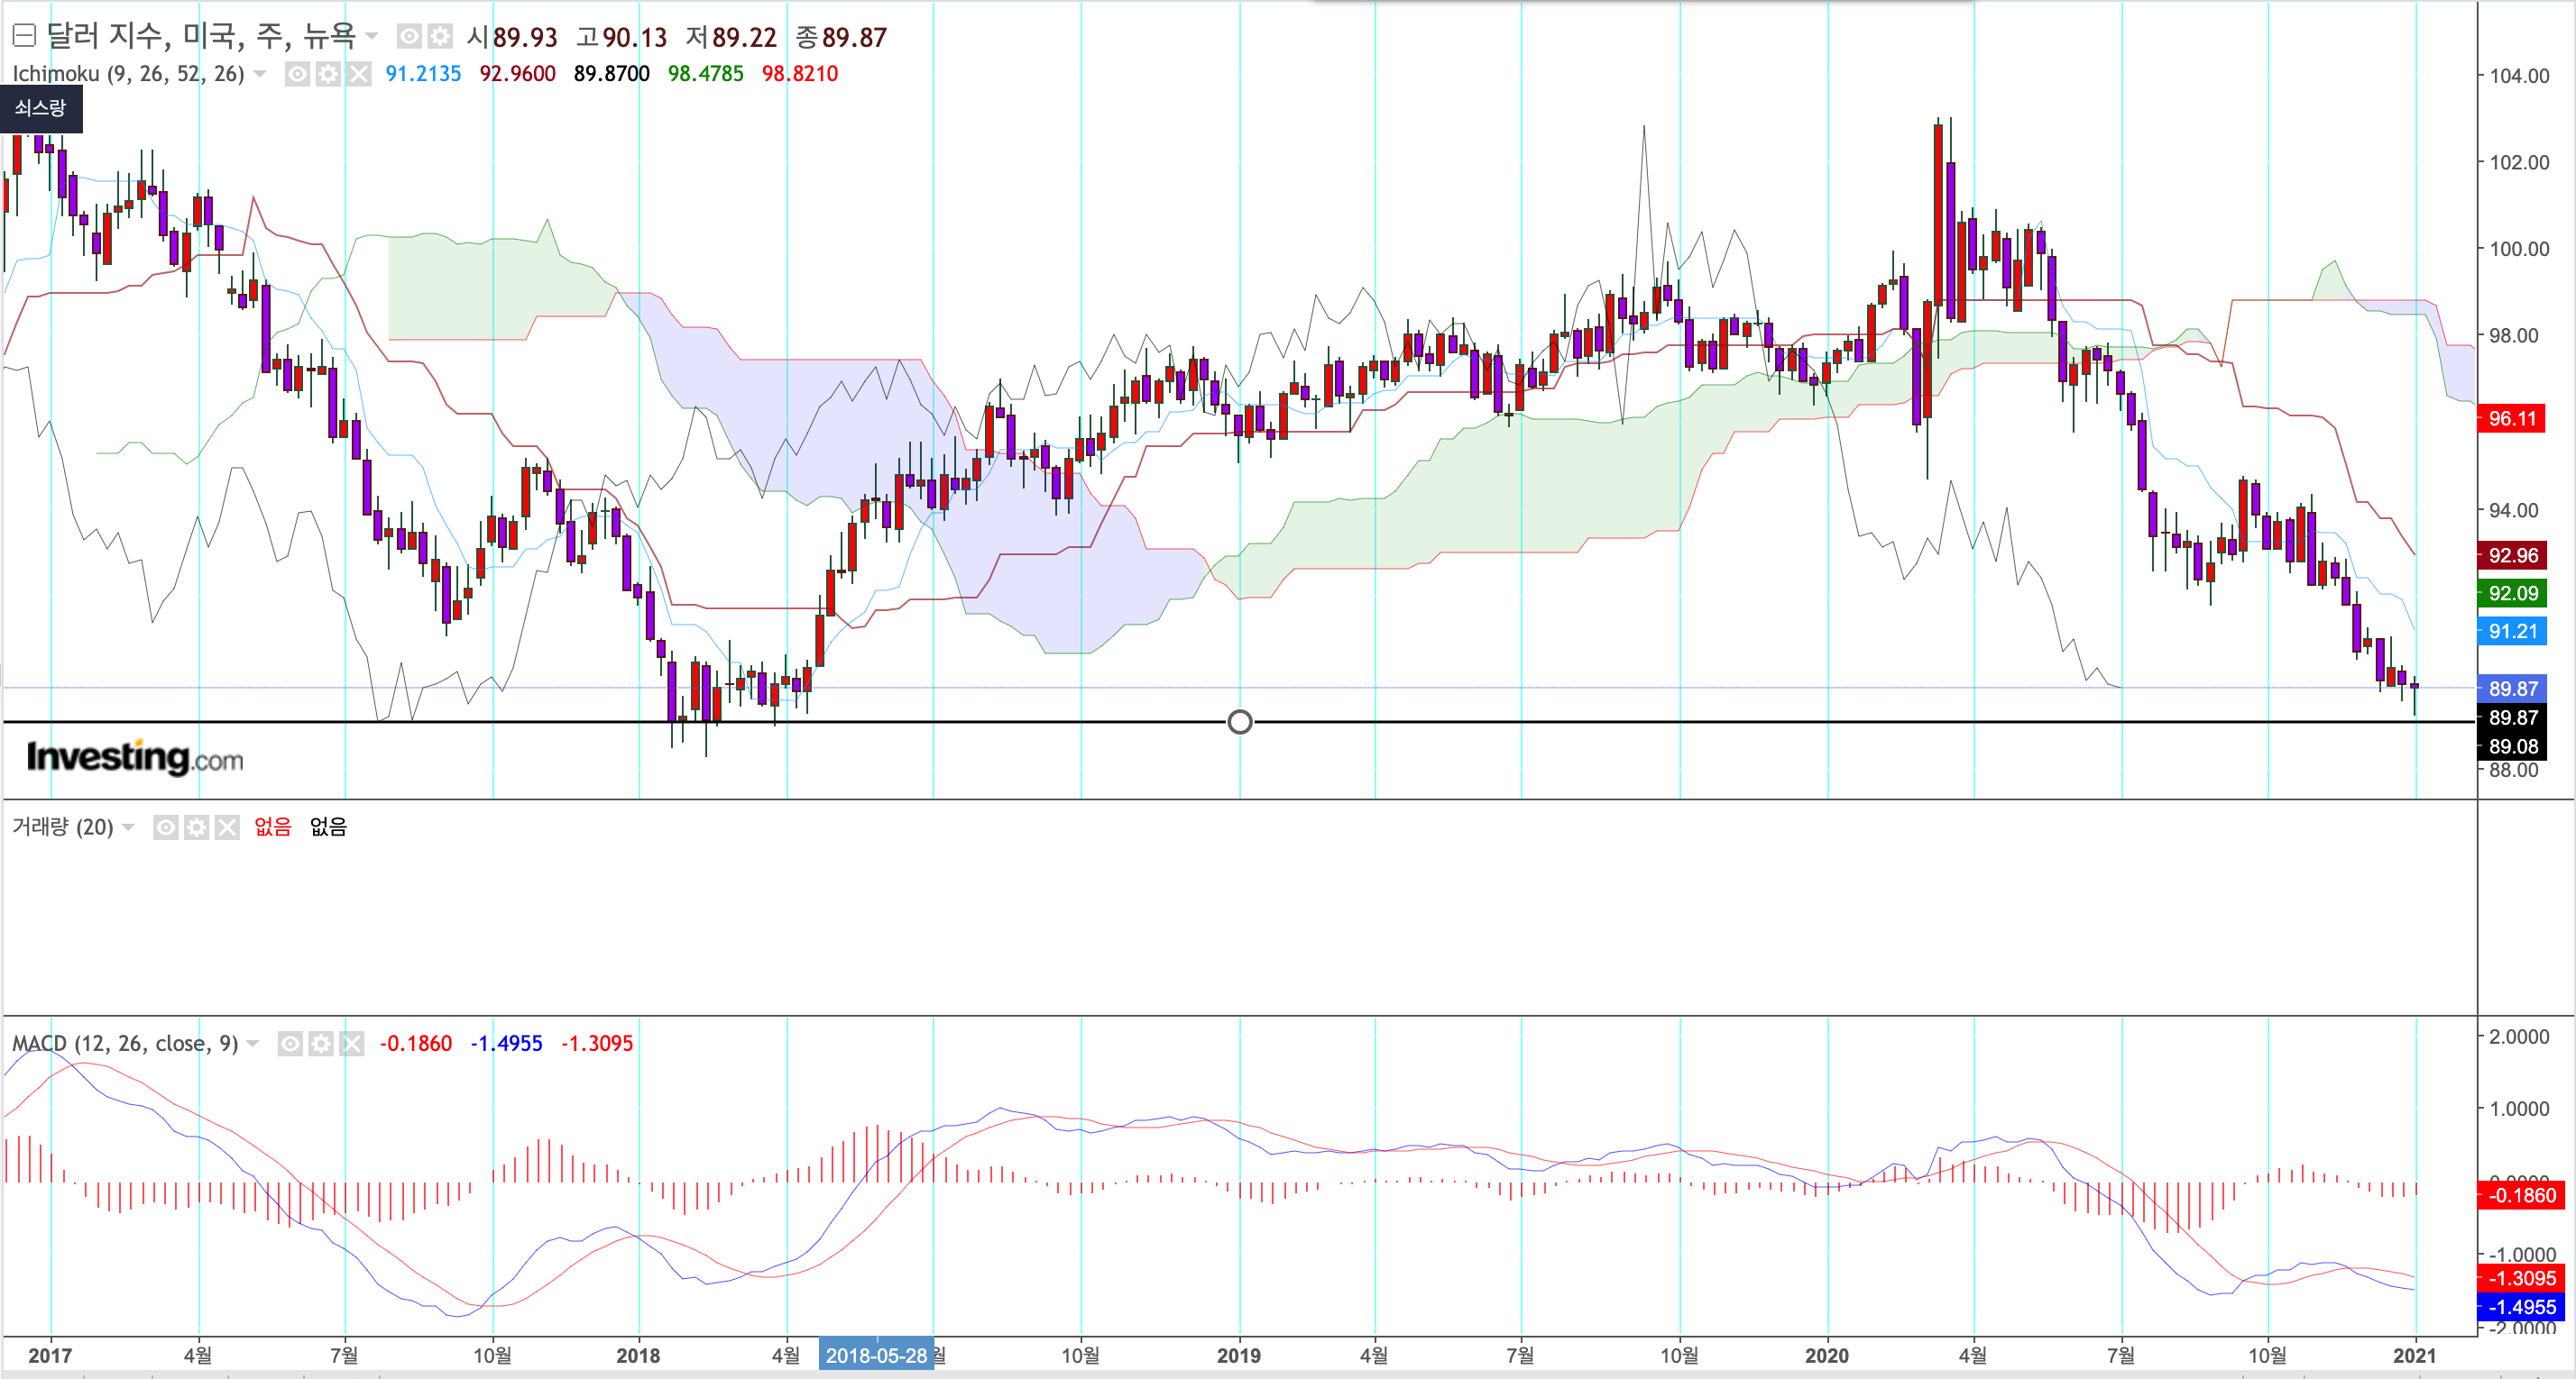The image size is (2576, 1379).
Task: Click the 2018-05-28 date label on the time axis
Action: click(876, 1356)
